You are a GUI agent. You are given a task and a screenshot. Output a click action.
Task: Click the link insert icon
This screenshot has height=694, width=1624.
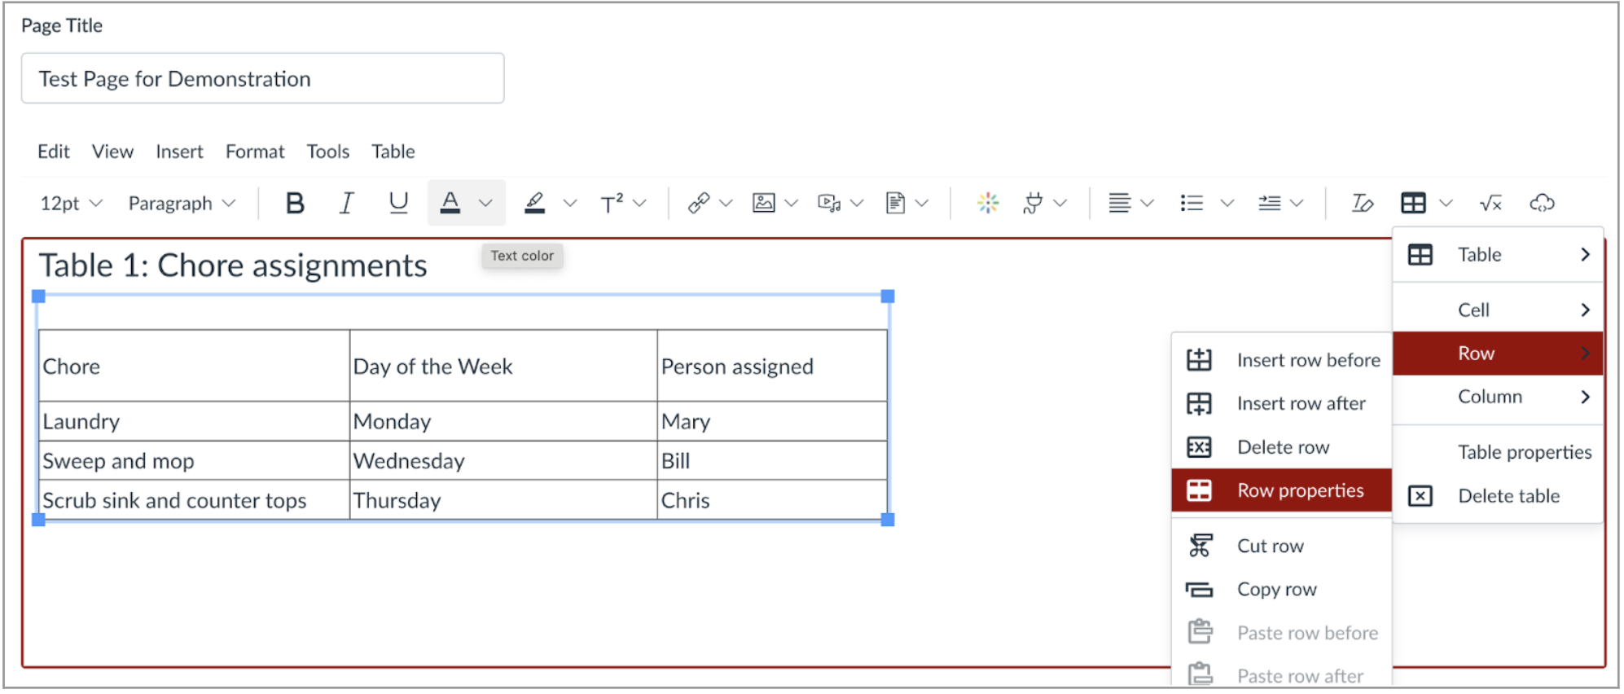(698, 203)
